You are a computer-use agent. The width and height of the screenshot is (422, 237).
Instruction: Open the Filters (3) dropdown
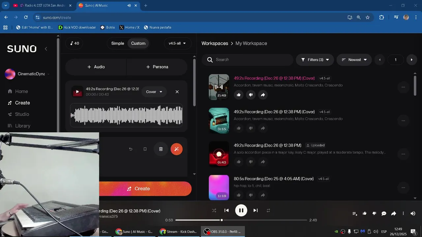315,60
